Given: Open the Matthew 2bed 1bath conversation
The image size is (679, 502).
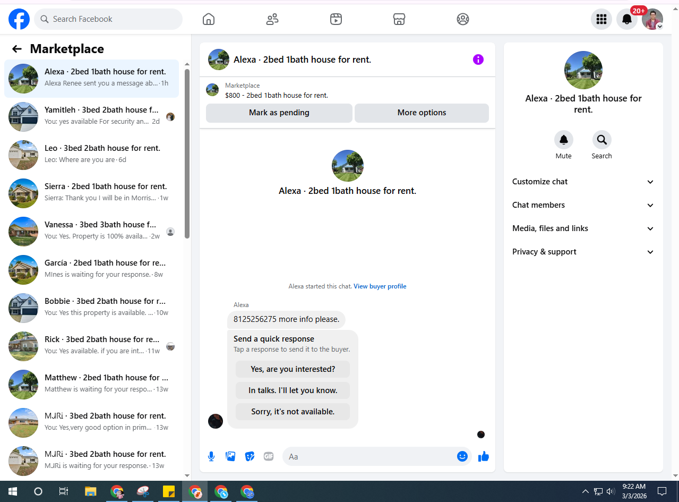Looking at the screenshot, I should (91, 385).
